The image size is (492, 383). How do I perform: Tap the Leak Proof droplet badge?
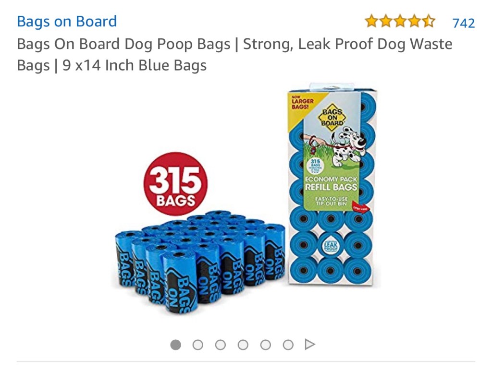330,245
